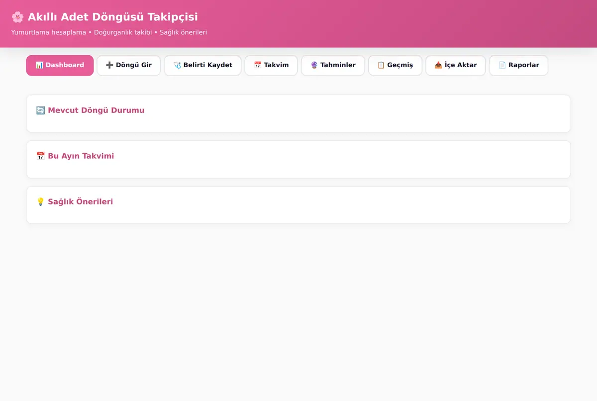Screen dimensions: 597x401
Task: Click the "Mevcut Döngü Durumu" card heading
Action: [x=90, y=110]
